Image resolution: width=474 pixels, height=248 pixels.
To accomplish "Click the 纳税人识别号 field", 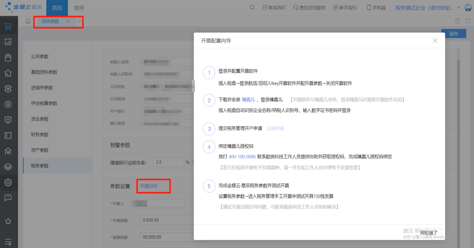I will 167,74.
